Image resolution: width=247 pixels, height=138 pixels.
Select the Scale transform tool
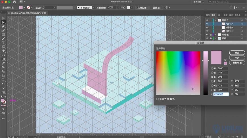(x=3, y=47)
